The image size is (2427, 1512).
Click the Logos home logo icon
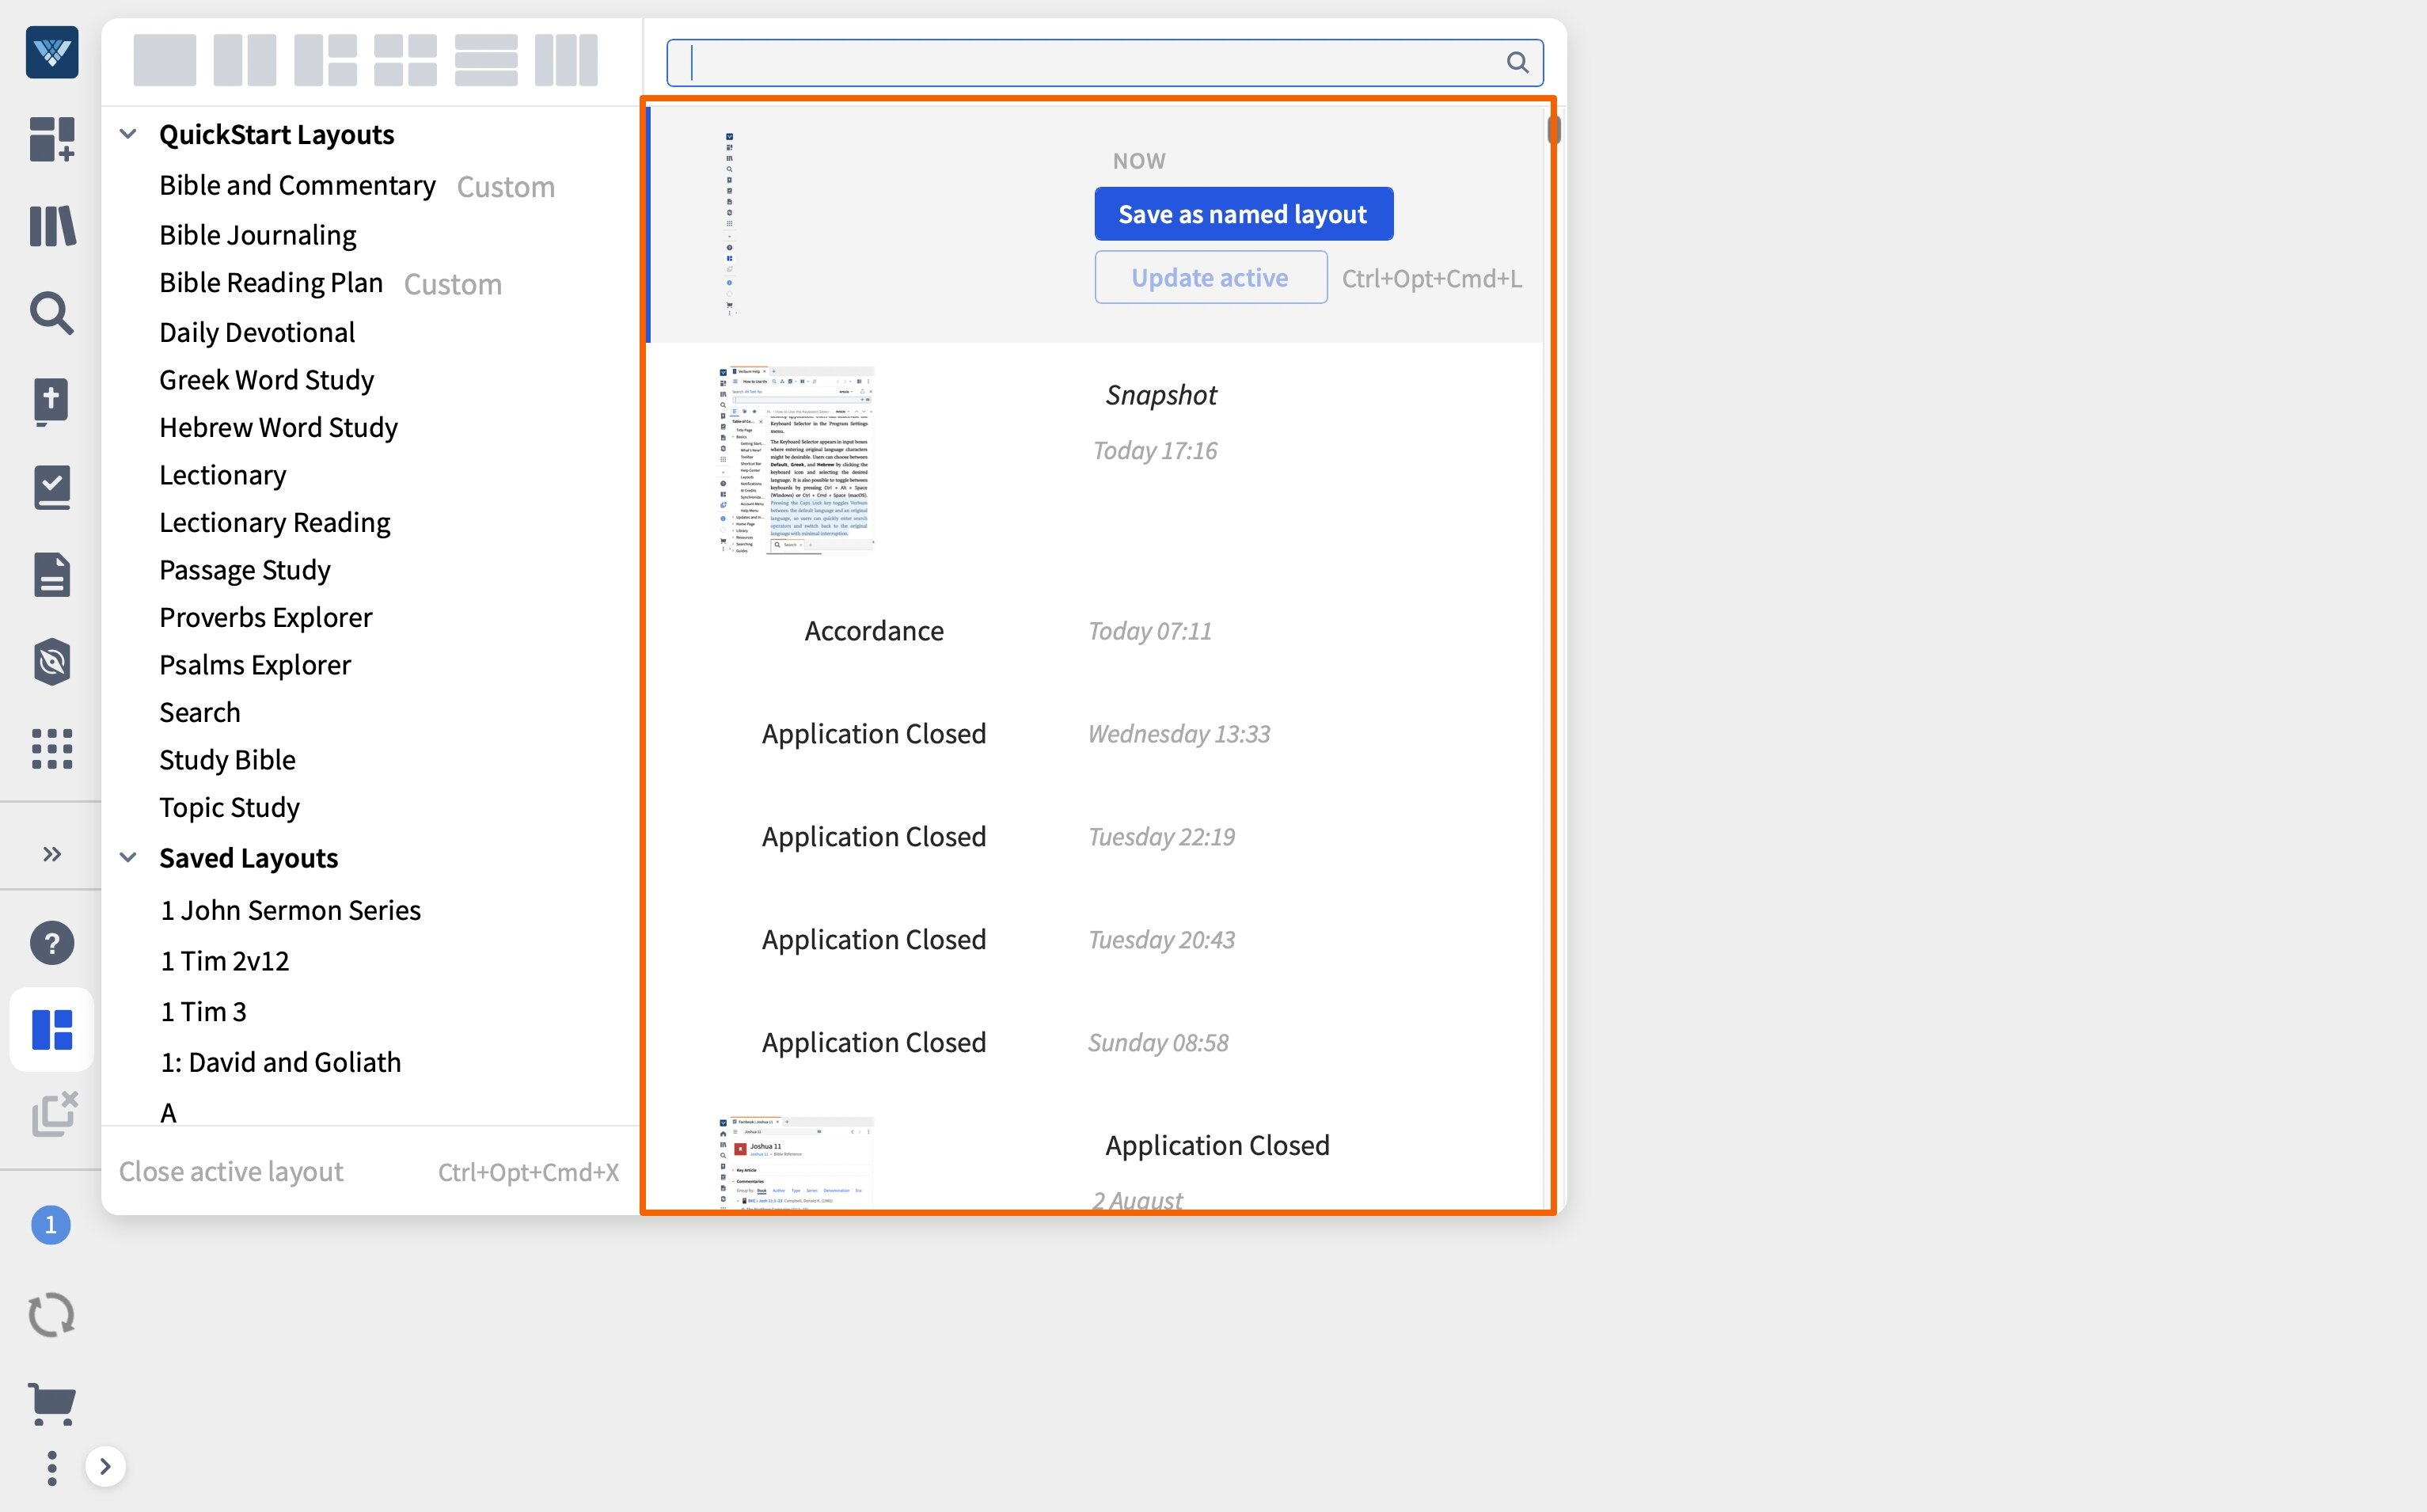[x=52, y=52]
